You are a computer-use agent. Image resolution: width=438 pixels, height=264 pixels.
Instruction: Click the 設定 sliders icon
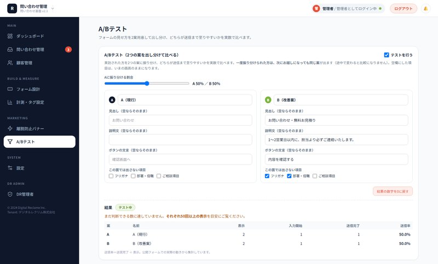[x=10, y=168]
